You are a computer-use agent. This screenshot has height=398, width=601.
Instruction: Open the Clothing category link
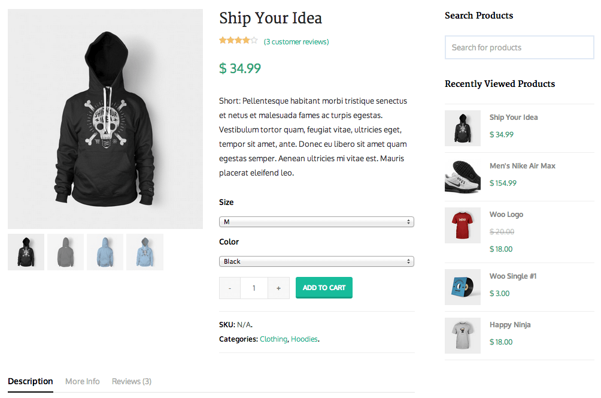pos(274,339)
